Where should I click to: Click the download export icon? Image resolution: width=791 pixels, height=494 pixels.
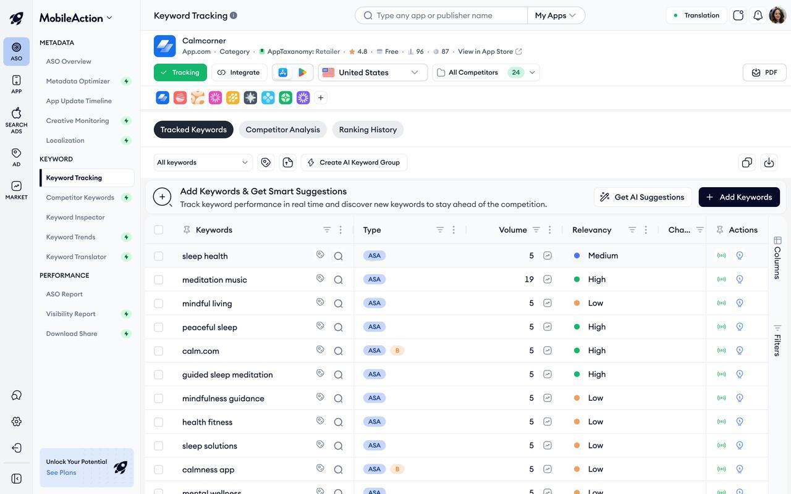tap(769, 162)
